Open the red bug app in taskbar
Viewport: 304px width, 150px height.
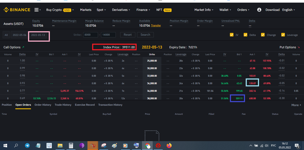[158, 145]
